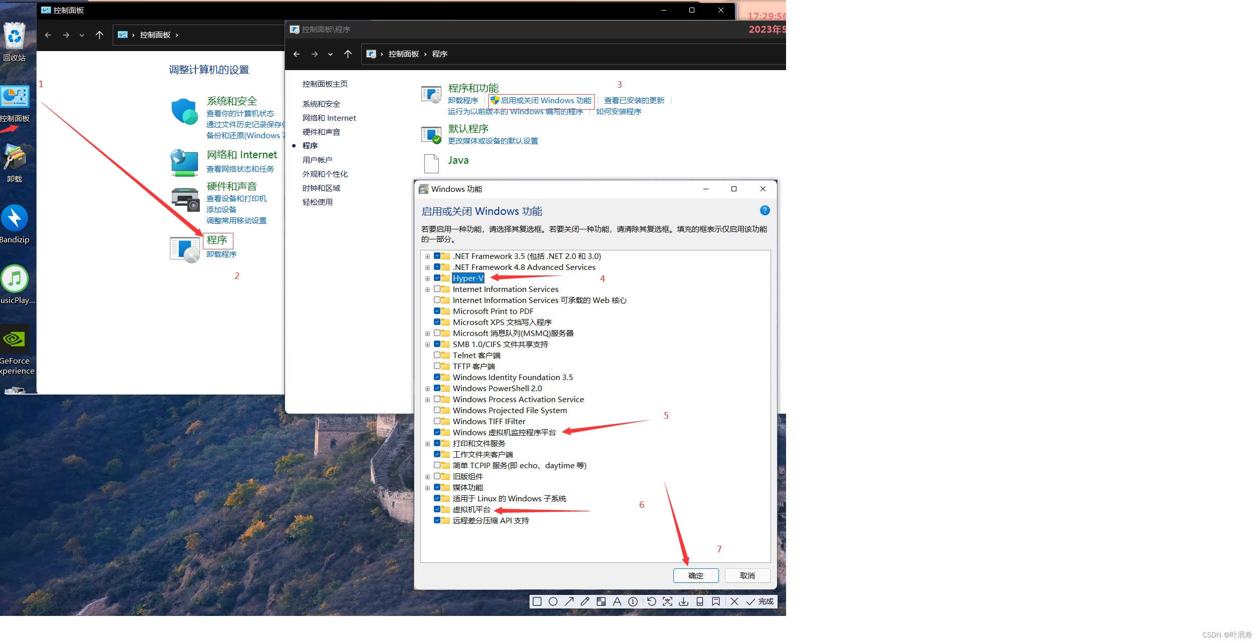Expand the 旧版组件 node

point(427,477)
